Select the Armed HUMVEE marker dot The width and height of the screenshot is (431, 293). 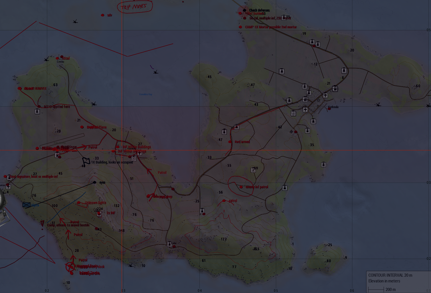[20, 89]
